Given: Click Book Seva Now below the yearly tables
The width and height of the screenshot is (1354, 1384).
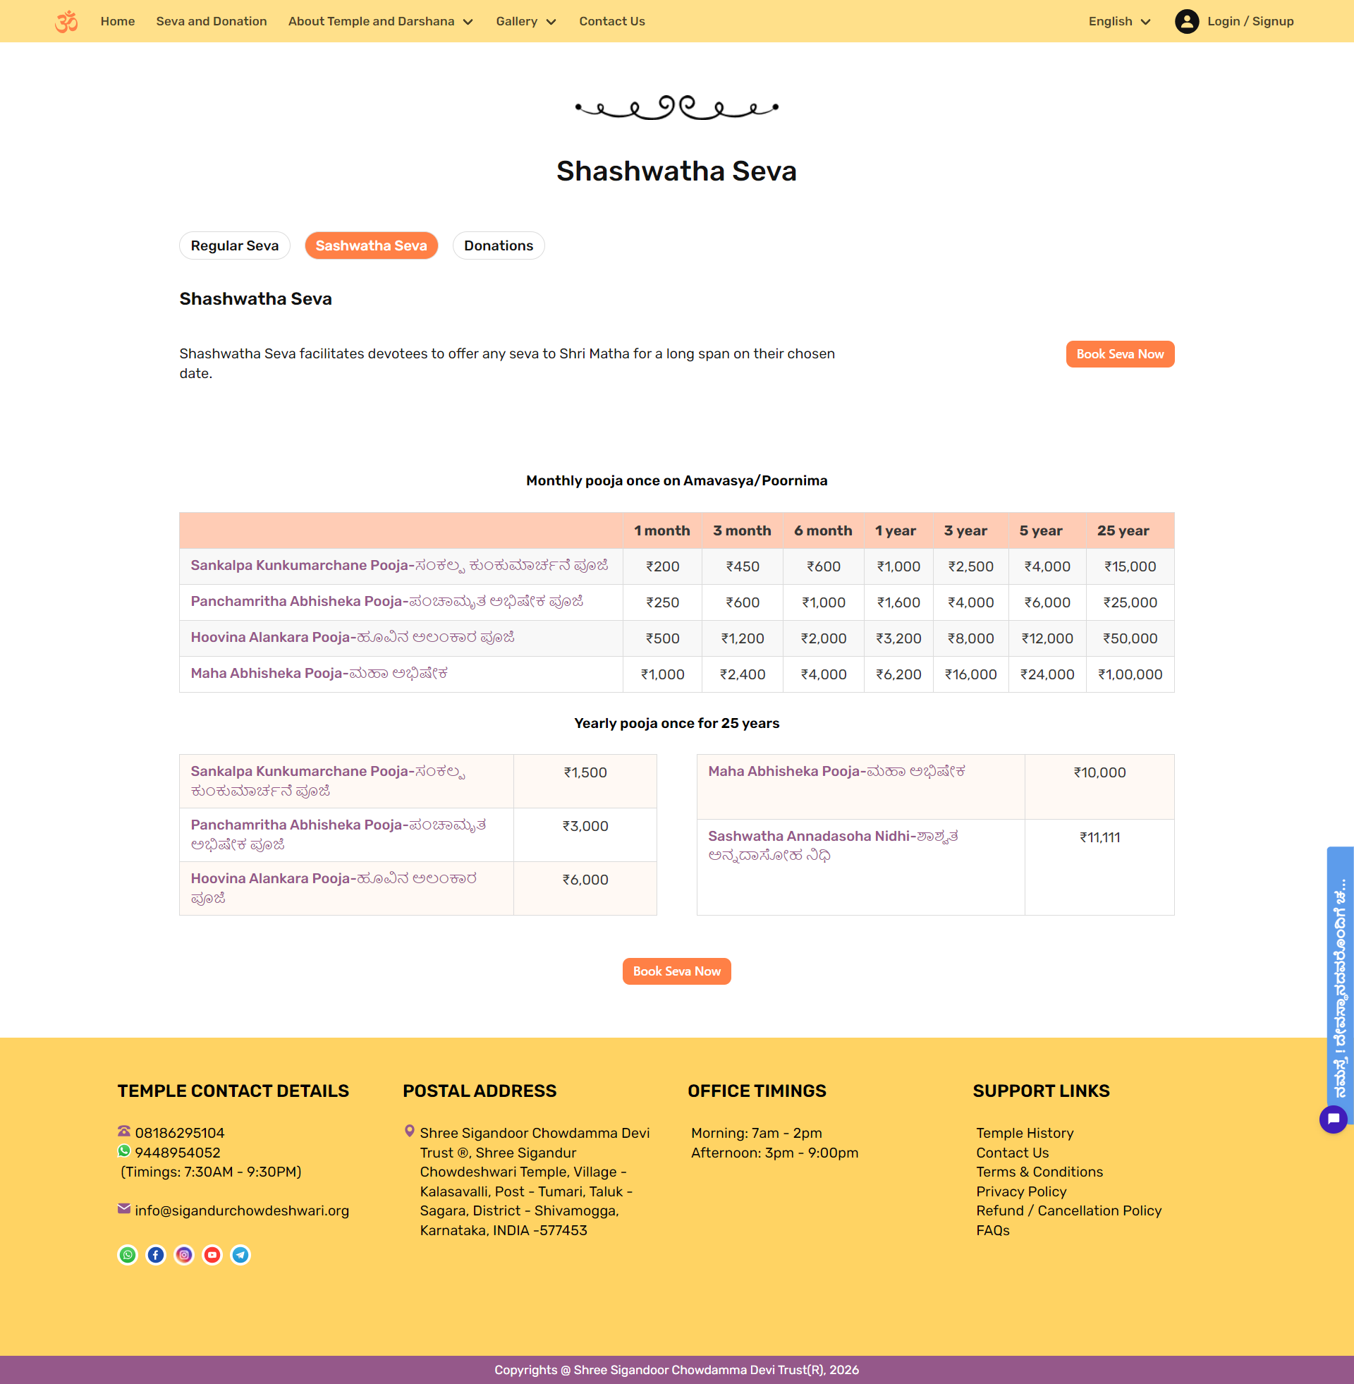Looking at the screenshot, I should [x=677, y=971].
